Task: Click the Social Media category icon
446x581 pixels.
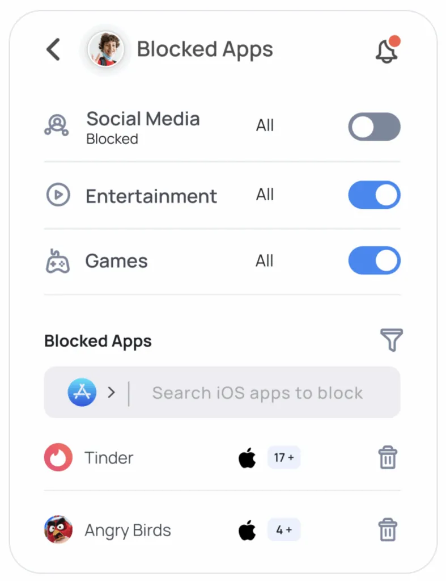Action: pos(57,125)
